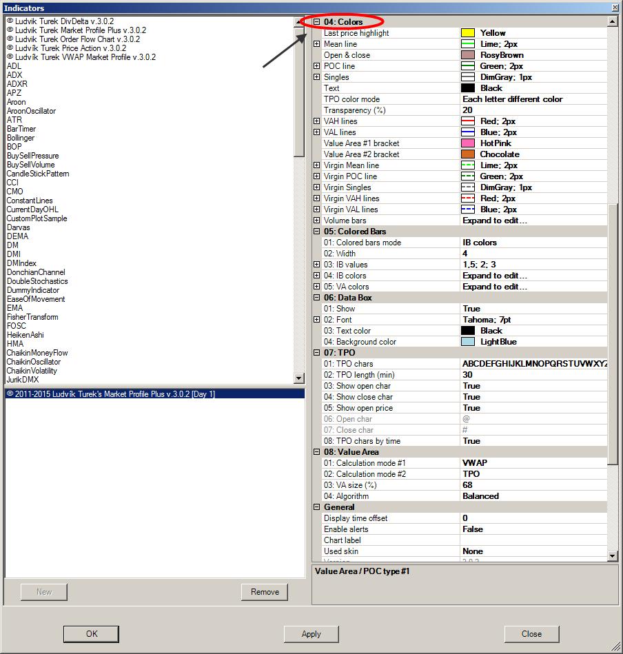623x654 pixels.
Task: Click the 01: TPO chars value field
Action: point(533,364)
